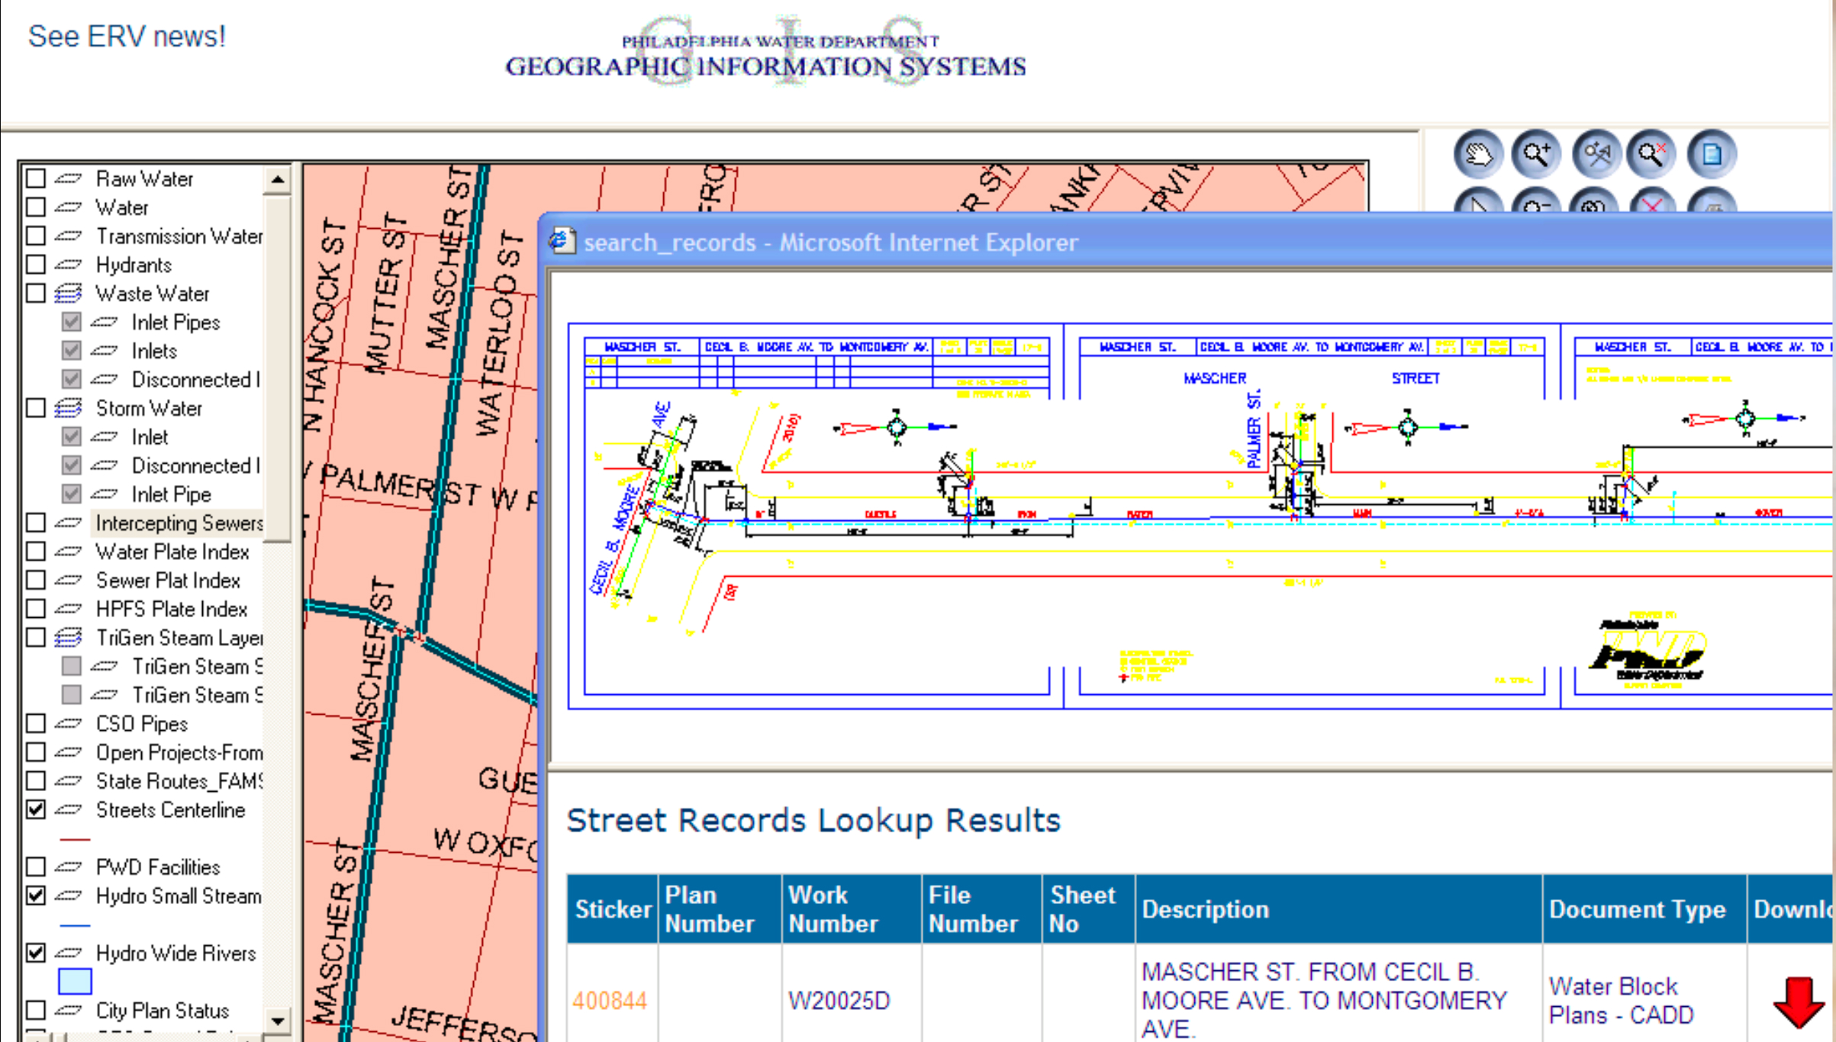
Task: Enable the Water Plate Index layer
Action: click(35, 552)
